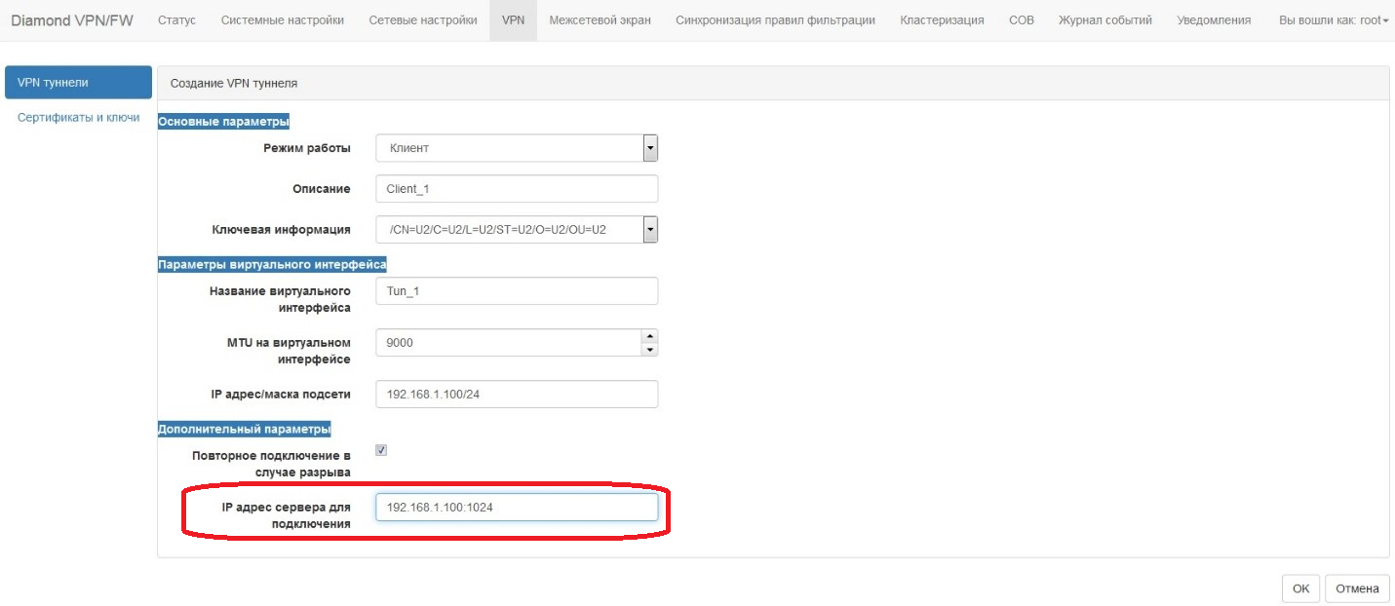Go to Системные настройки tab

pos(282,20)
